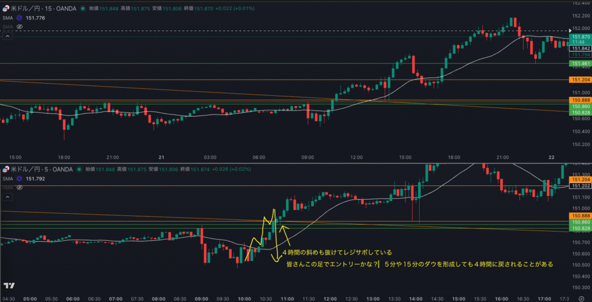The width and height of the screenshot is (592, 302).
Task: Click the purple SMA icon beside 151.776
Action: click(x=20, y=17)
